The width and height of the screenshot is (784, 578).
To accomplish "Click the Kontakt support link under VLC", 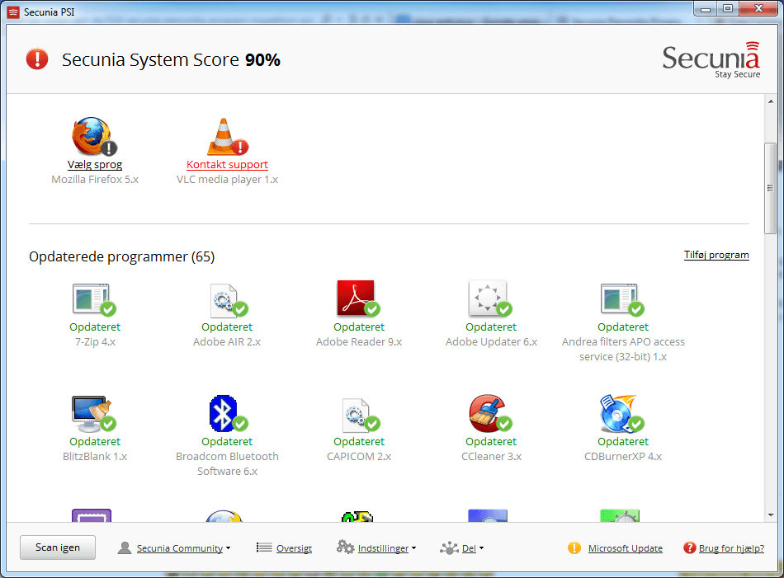I will (x=227, y=165).
